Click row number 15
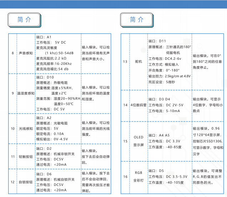The image size is (227, 197). (125, 141)
